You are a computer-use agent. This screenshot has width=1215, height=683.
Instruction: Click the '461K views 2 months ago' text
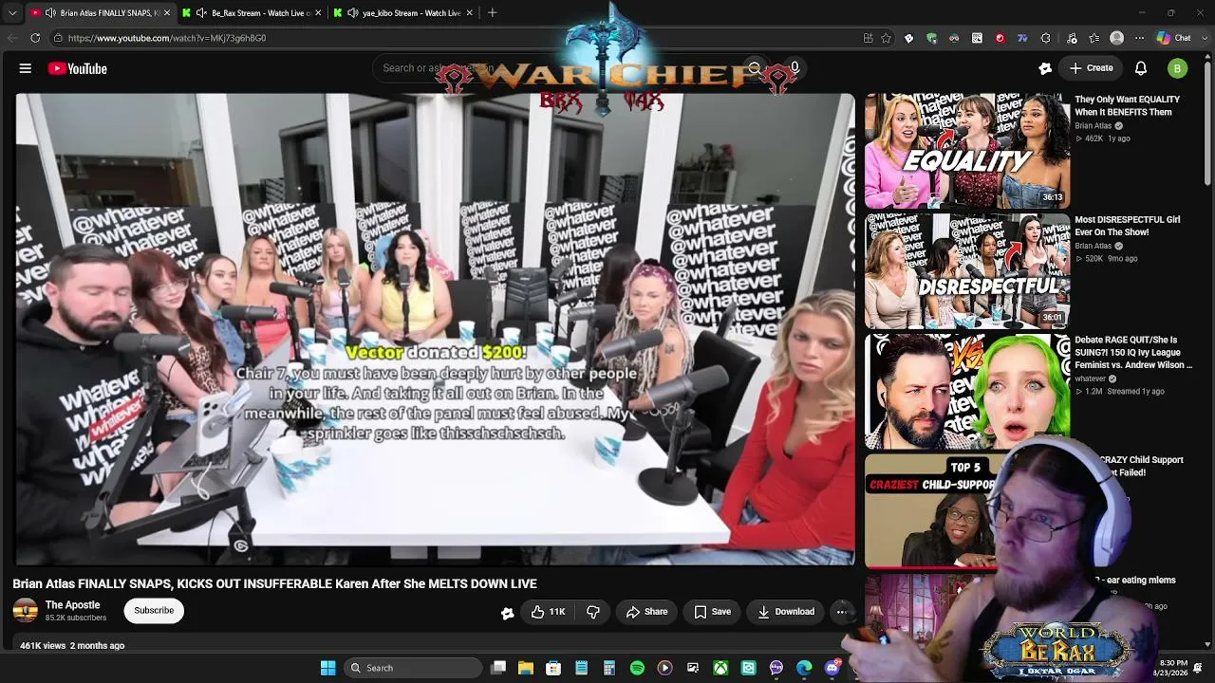click(x=72, y=646)
